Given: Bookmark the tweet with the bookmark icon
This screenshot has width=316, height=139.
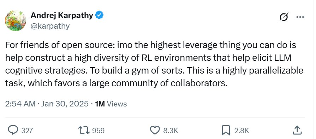Looking at the screenshot, I should point(226,130).
